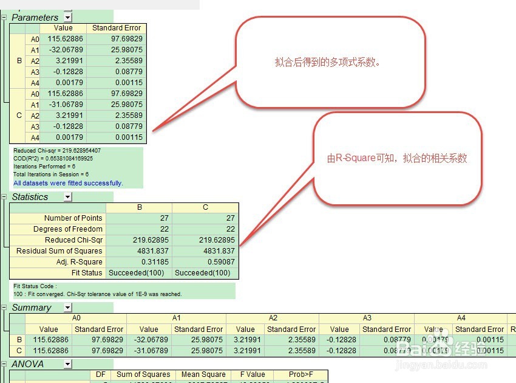Viewport: 516px width, 383px height.
Task: Click the Sum of Squares header in ANOVA table
Action: click(x=143, y=374)
